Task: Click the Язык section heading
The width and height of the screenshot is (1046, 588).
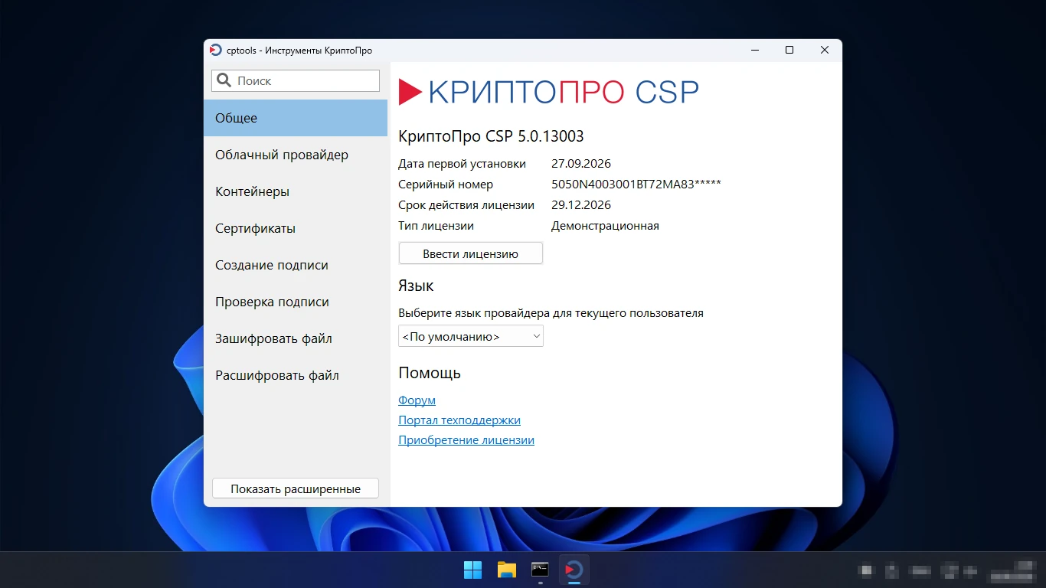Action: (416, 286)
